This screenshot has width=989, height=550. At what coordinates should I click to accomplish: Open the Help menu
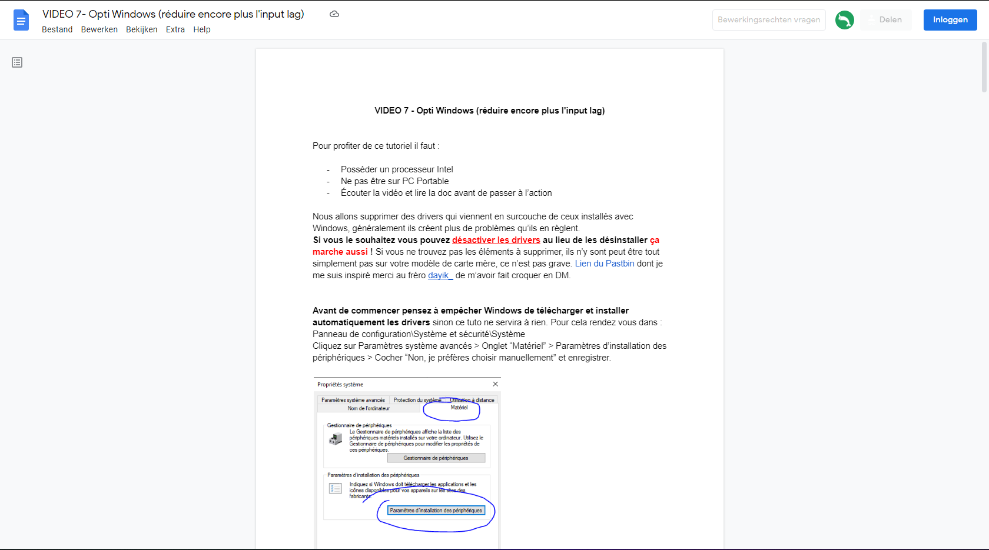click(202, 29)
